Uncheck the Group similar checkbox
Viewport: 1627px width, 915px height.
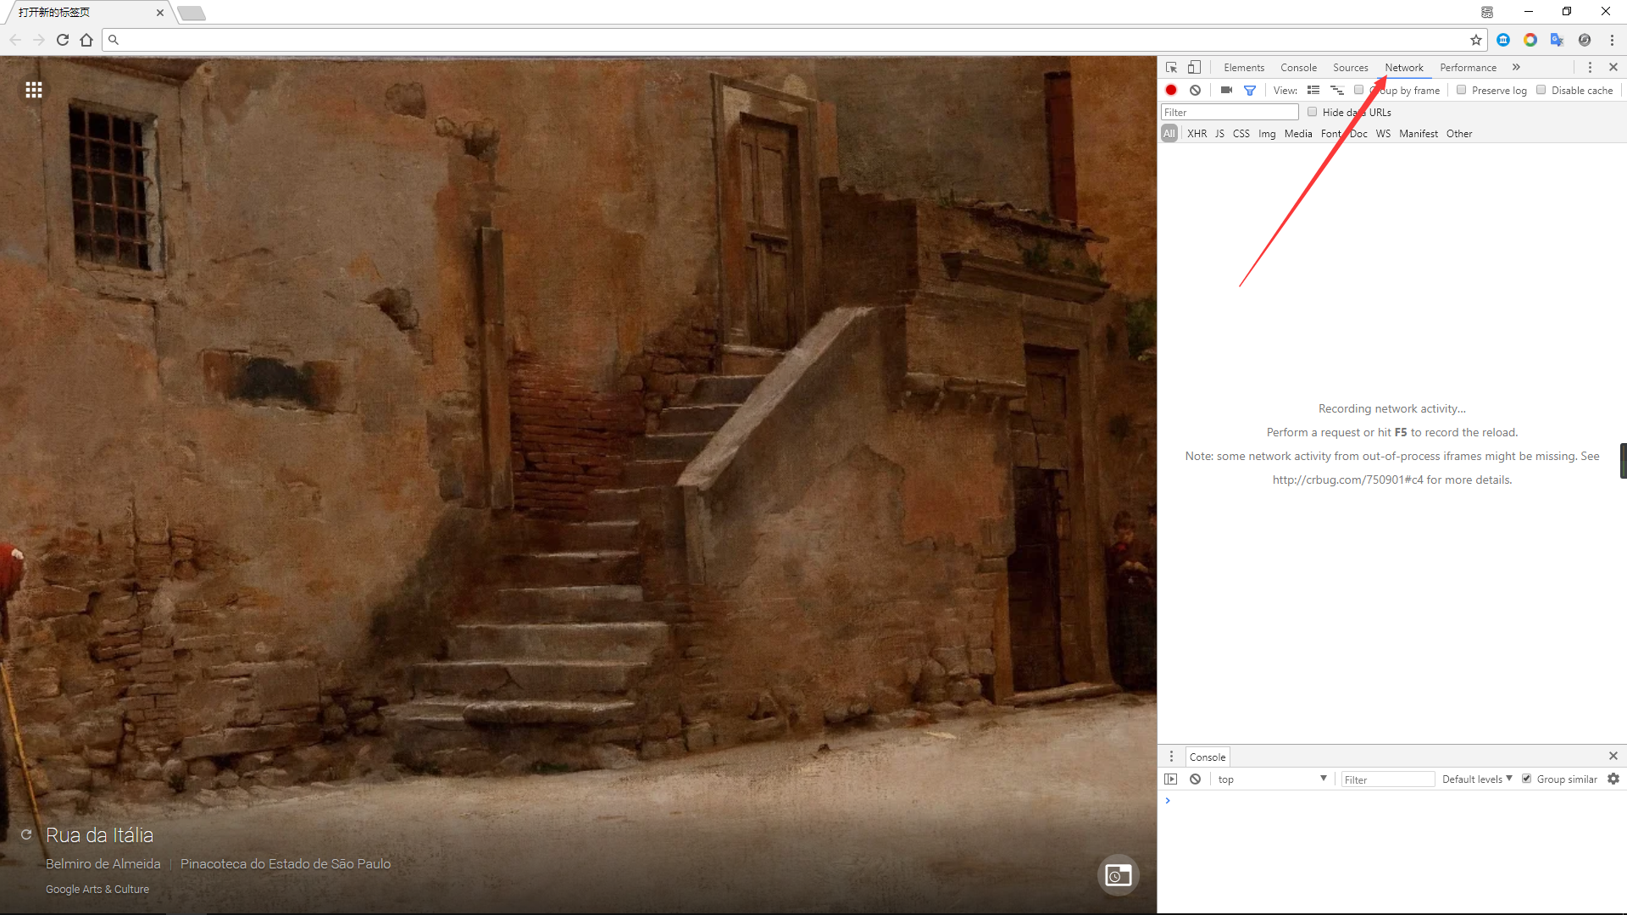[x=1527, y=779]
